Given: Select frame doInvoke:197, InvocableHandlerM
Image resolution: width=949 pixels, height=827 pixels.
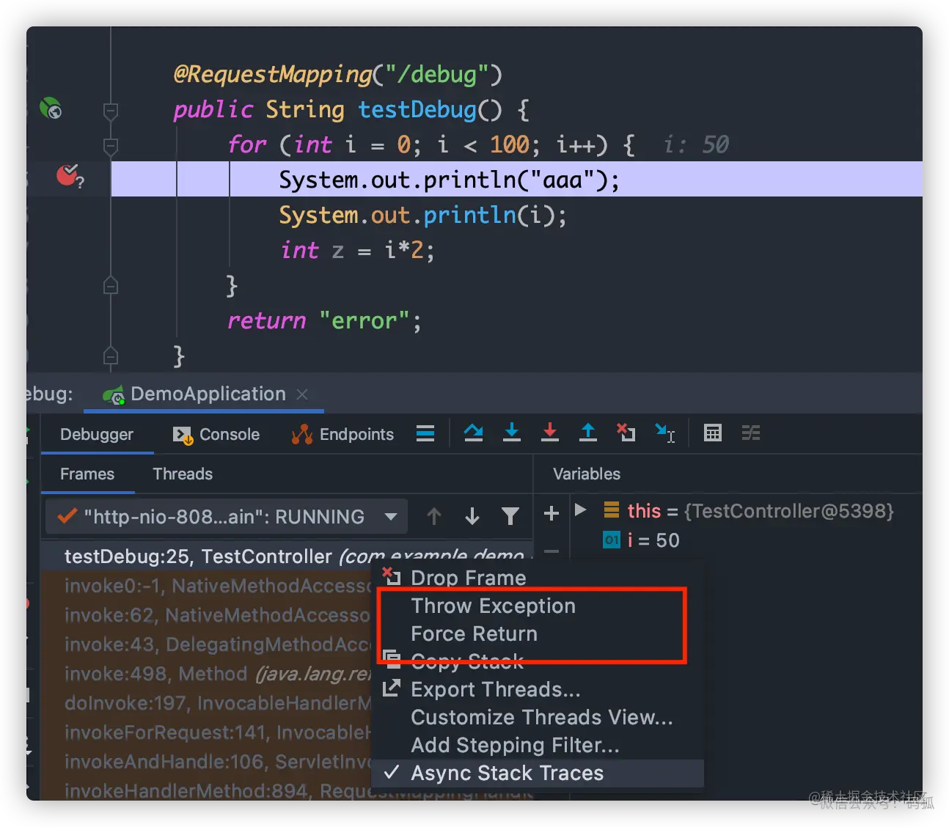Looking at the screenshot, I should [x=207, y=703].
